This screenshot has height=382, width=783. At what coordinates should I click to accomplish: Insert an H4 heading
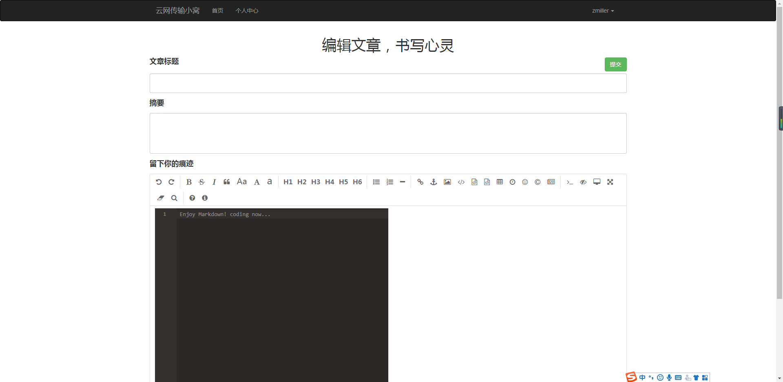coord(330,182)
